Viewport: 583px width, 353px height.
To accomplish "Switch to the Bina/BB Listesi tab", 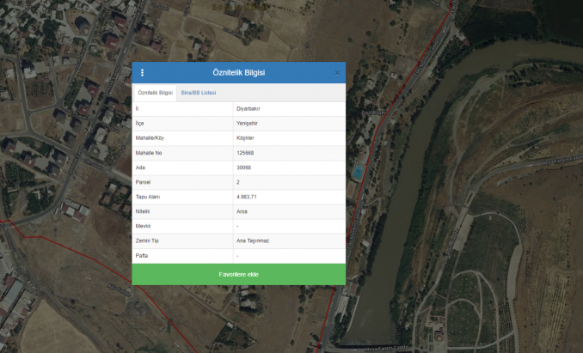I will coord(199,93).
